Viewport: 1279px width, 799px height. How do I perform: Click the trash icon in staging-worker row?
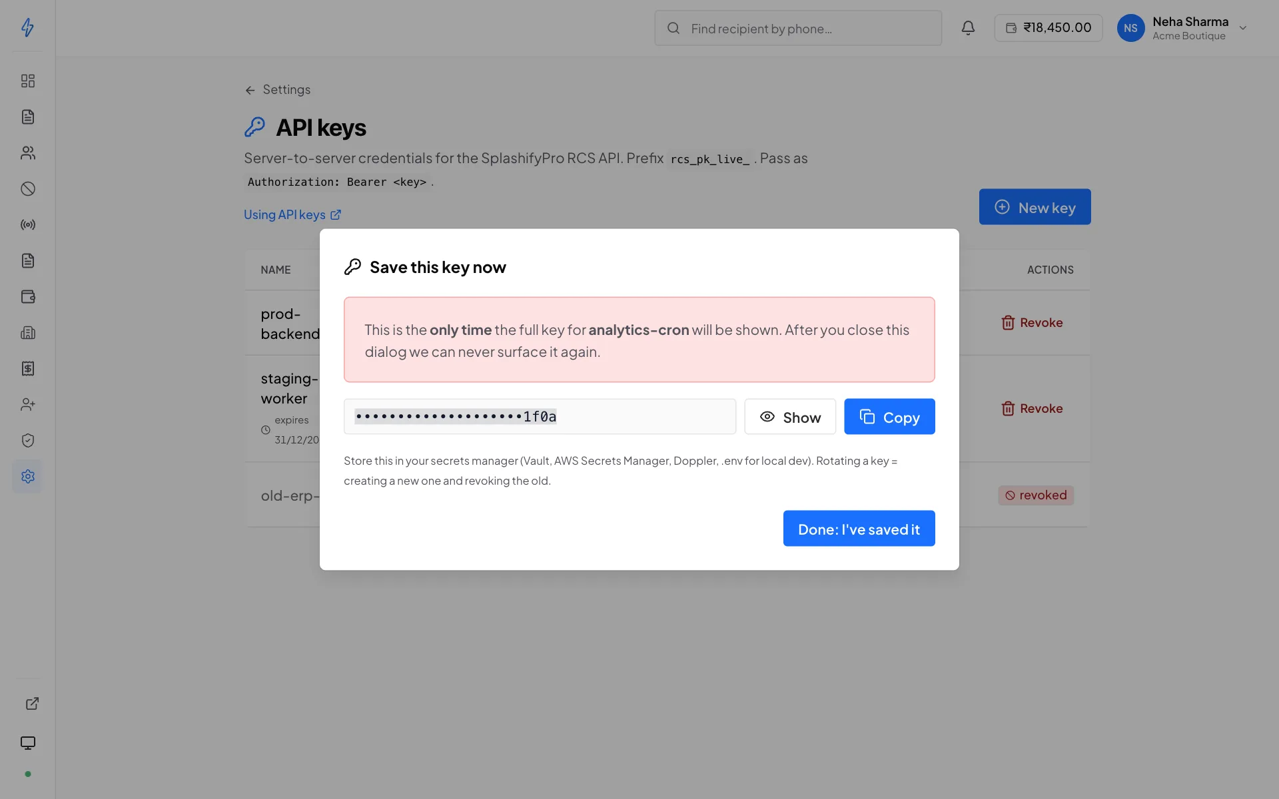tap(1008, 409)
